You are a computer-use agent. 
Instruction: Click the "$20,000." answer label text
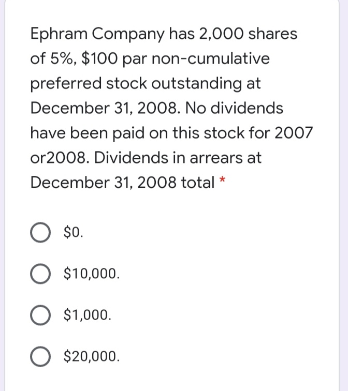click(x=91, y=356)
